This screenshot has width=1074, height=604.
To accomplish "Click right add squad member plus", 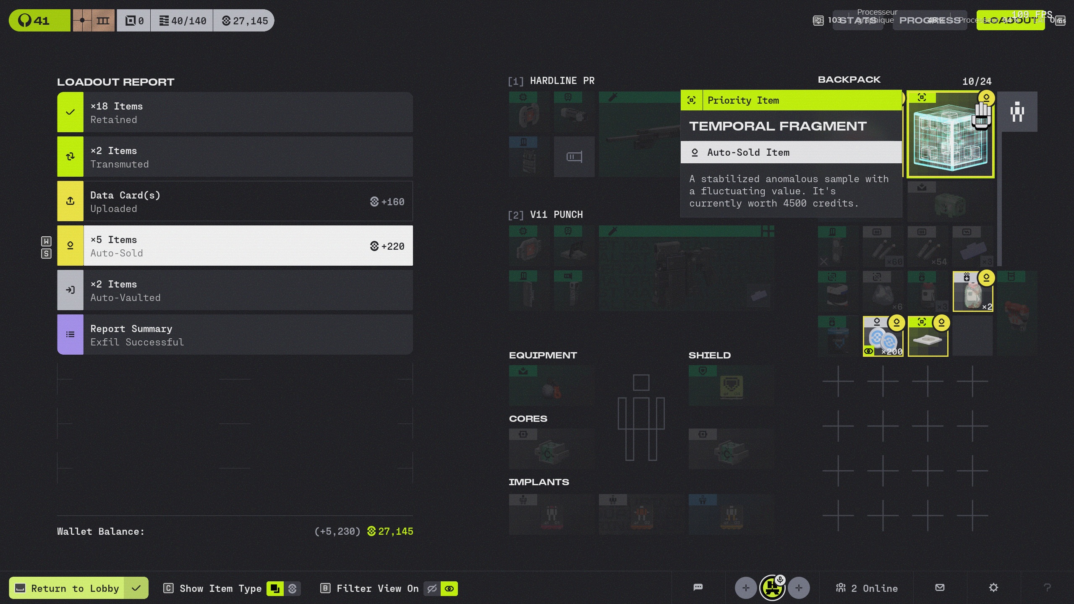I will click(x=798, y=588).
